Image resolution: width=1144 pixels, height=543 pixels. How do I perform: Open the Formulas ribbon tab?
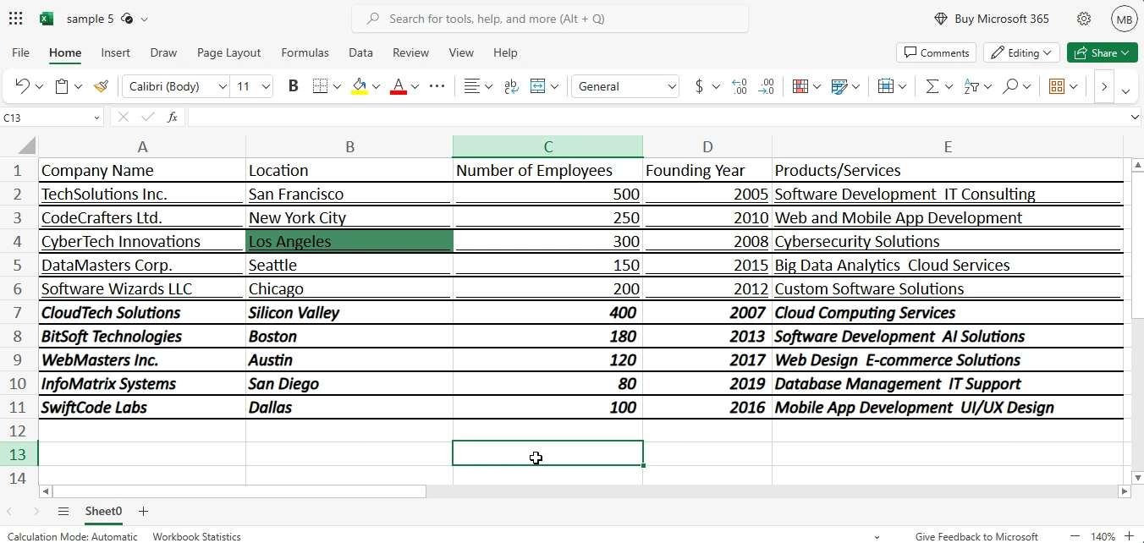[305, 52]
